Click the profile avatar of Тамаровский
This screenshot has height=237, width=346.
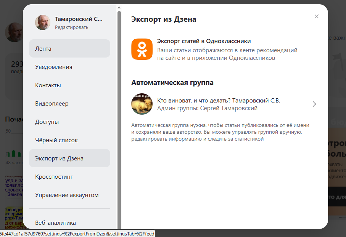click(42, 22)
